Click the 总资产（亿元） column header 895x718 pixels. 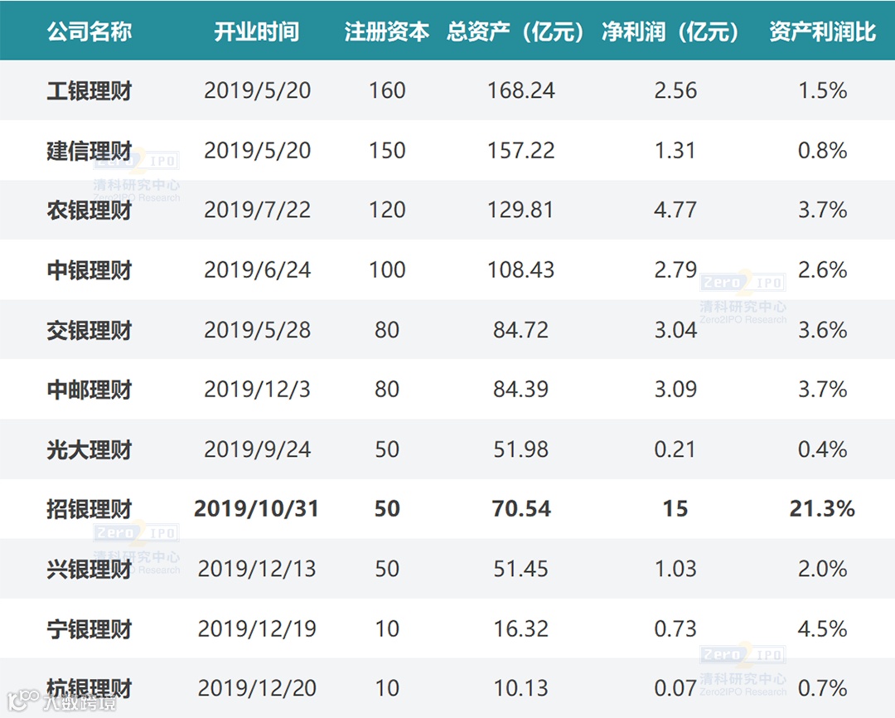[516, 32]
